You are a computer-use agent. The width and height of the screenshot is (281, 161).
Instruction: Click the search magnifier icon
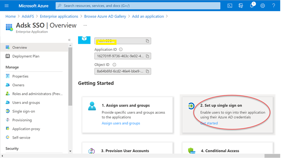[x=60, y=6]
